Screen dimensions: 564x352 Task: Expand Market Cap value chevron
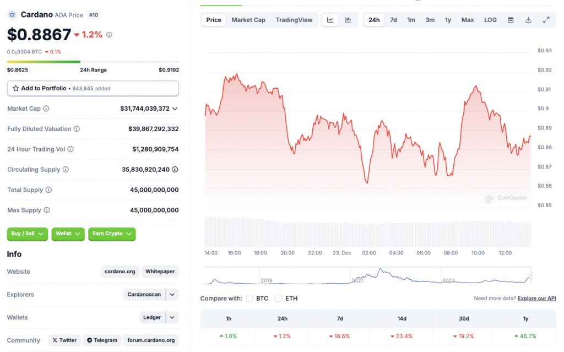point(175,109)
